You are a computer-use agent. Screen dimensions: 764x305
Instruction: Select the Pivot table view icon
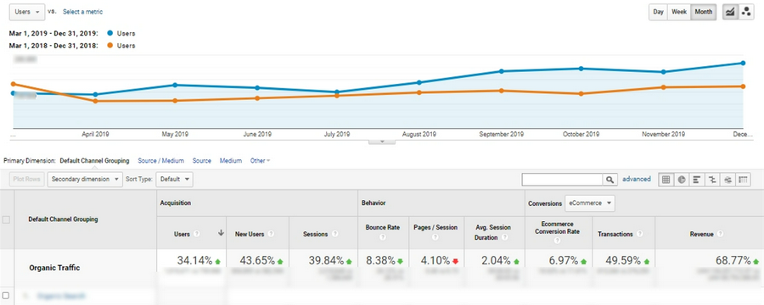tap(743, 180)
